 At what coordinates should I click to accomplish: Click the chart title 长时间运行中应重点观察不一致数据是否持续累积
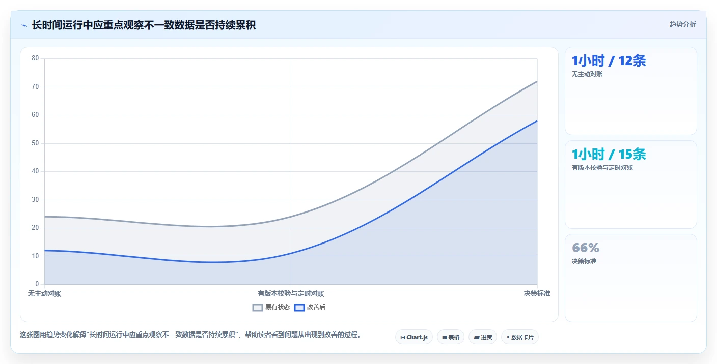tap(144, 25)
